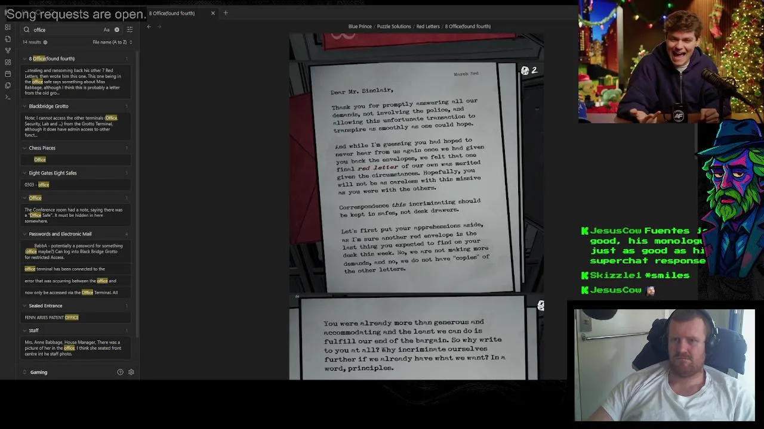Open the command palette ribbon icon
The width and height of the screenshot is (764, 429).
point(8,97)
